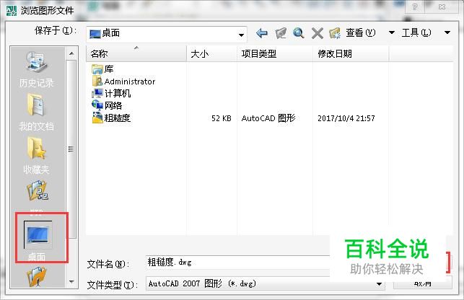Click the help question mark button
The height and width of the screenshot is (300, 464).
pos(415,6)
